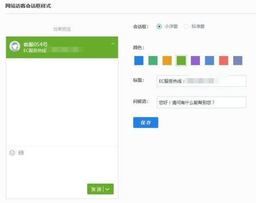256x203 pixels.
Task: Click the 效果预览 label
Action: pos(62,29)
